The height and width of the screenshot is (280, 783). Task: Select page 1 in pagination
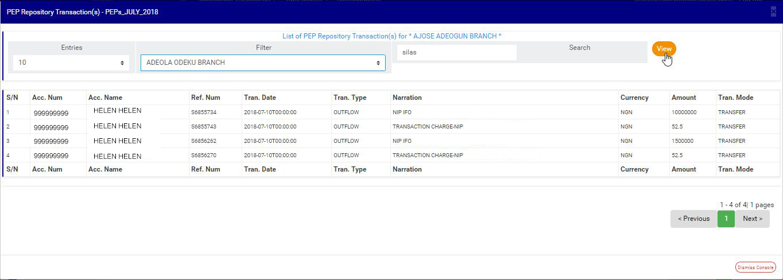tap(726, 219)
